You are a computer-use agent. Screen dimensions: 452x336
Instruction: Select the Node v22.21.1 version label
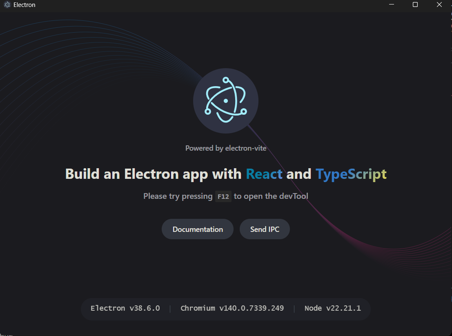pyautogui.click(x=333, y=308)
